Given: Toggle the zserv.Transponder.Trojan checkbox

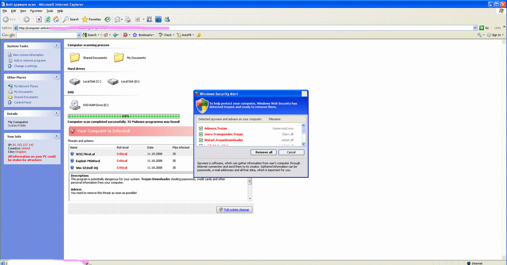Looking at the screenshot, I should [201, 134].
